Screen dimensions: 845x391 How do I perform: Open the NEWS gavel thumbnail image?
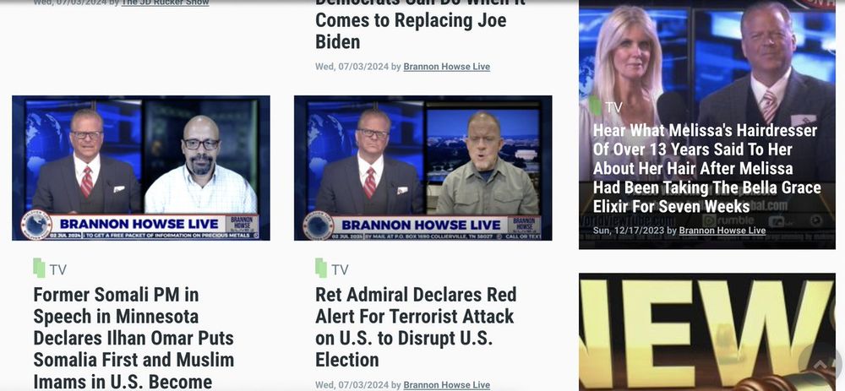tap(707, 332)
